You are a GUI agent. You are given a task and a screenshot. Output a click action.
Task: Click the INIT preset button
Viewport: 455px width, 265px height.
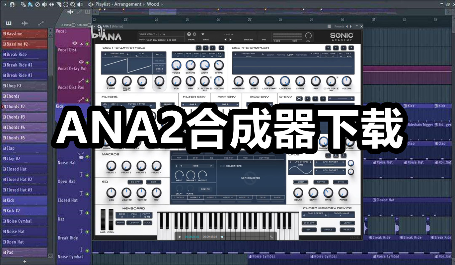[x=264, y=40]
